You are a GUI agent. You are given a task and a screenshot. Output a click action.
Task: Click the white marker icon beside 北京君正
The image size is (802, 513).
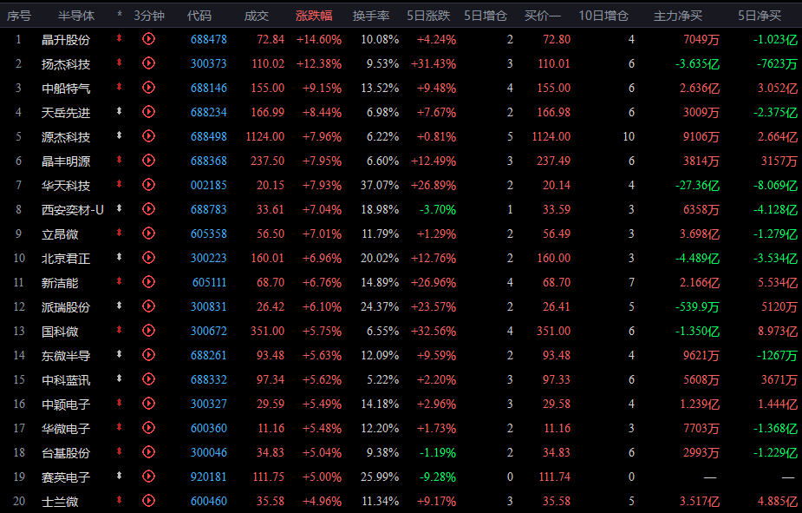pos(119,257)
